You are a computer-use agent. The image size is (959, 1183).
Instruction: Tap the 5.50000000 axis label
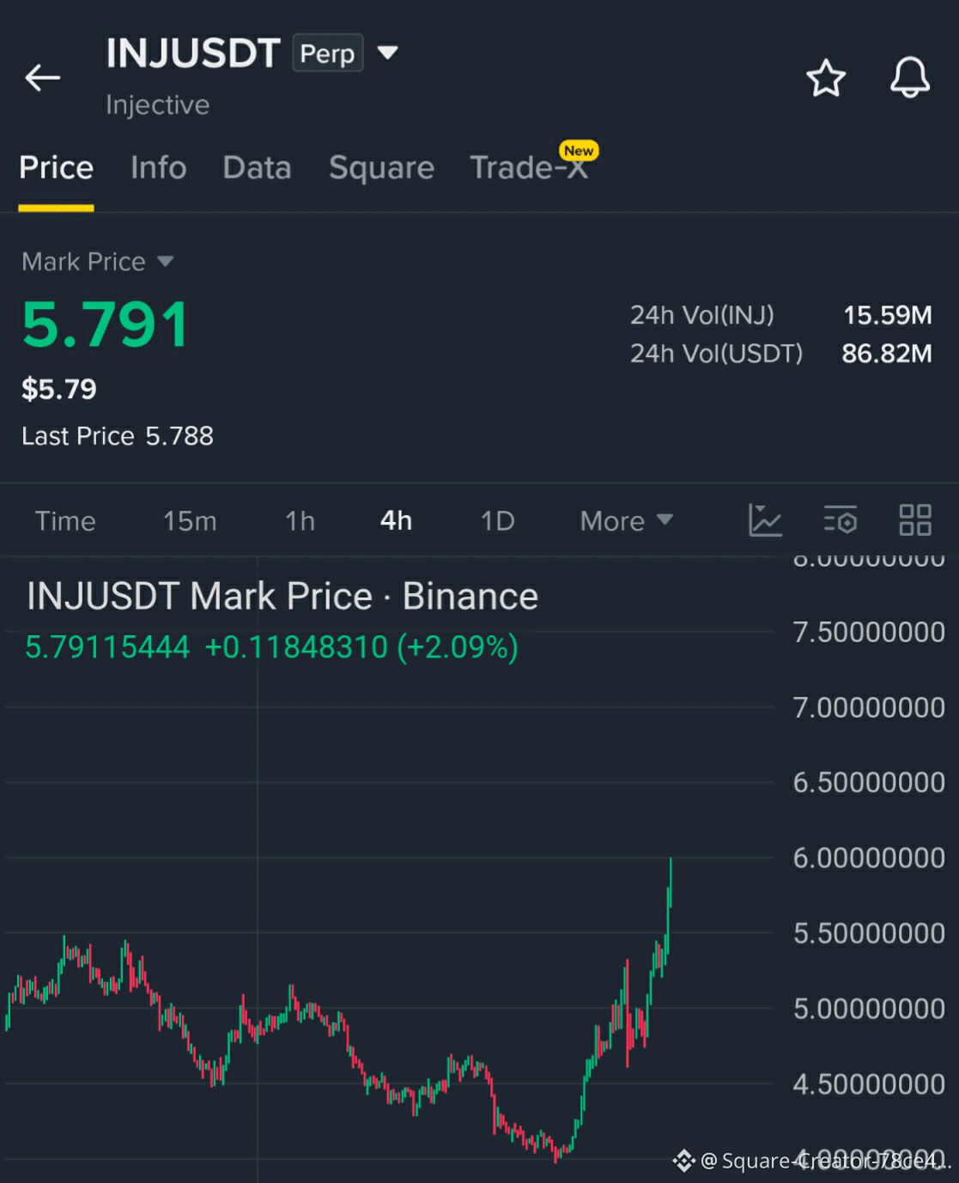[869, 933]
